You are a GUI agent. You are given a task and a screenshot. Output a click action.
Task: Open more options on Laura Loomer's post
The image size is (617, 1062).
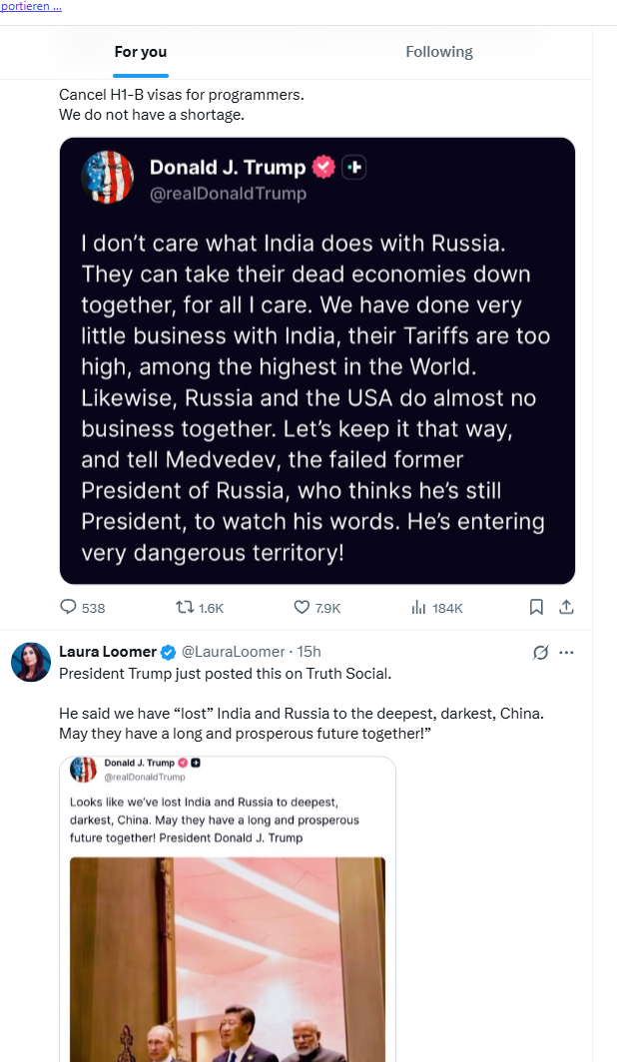click(566, 653)
